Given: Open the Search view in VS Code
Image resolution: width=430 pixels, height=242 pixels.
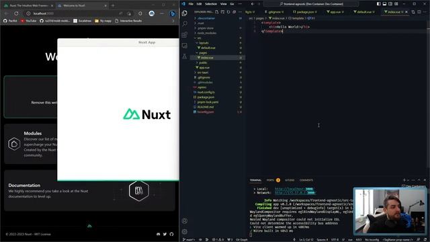Looking at the screenshot, I should 185,24.
